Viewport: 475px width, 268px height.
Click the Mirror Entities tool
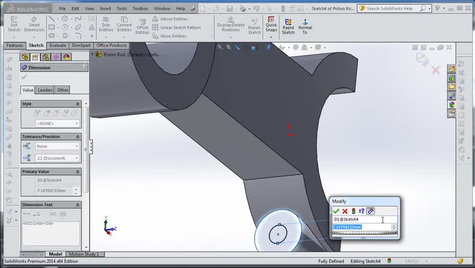point(170,19)
